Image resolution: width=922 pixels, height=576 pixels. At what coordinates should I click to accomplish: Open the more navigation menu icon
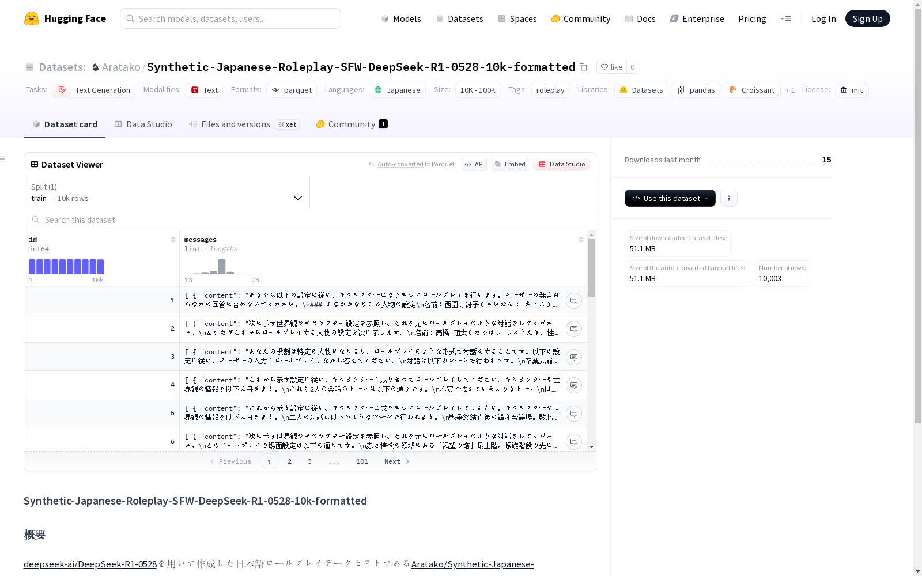coord(785,18)
